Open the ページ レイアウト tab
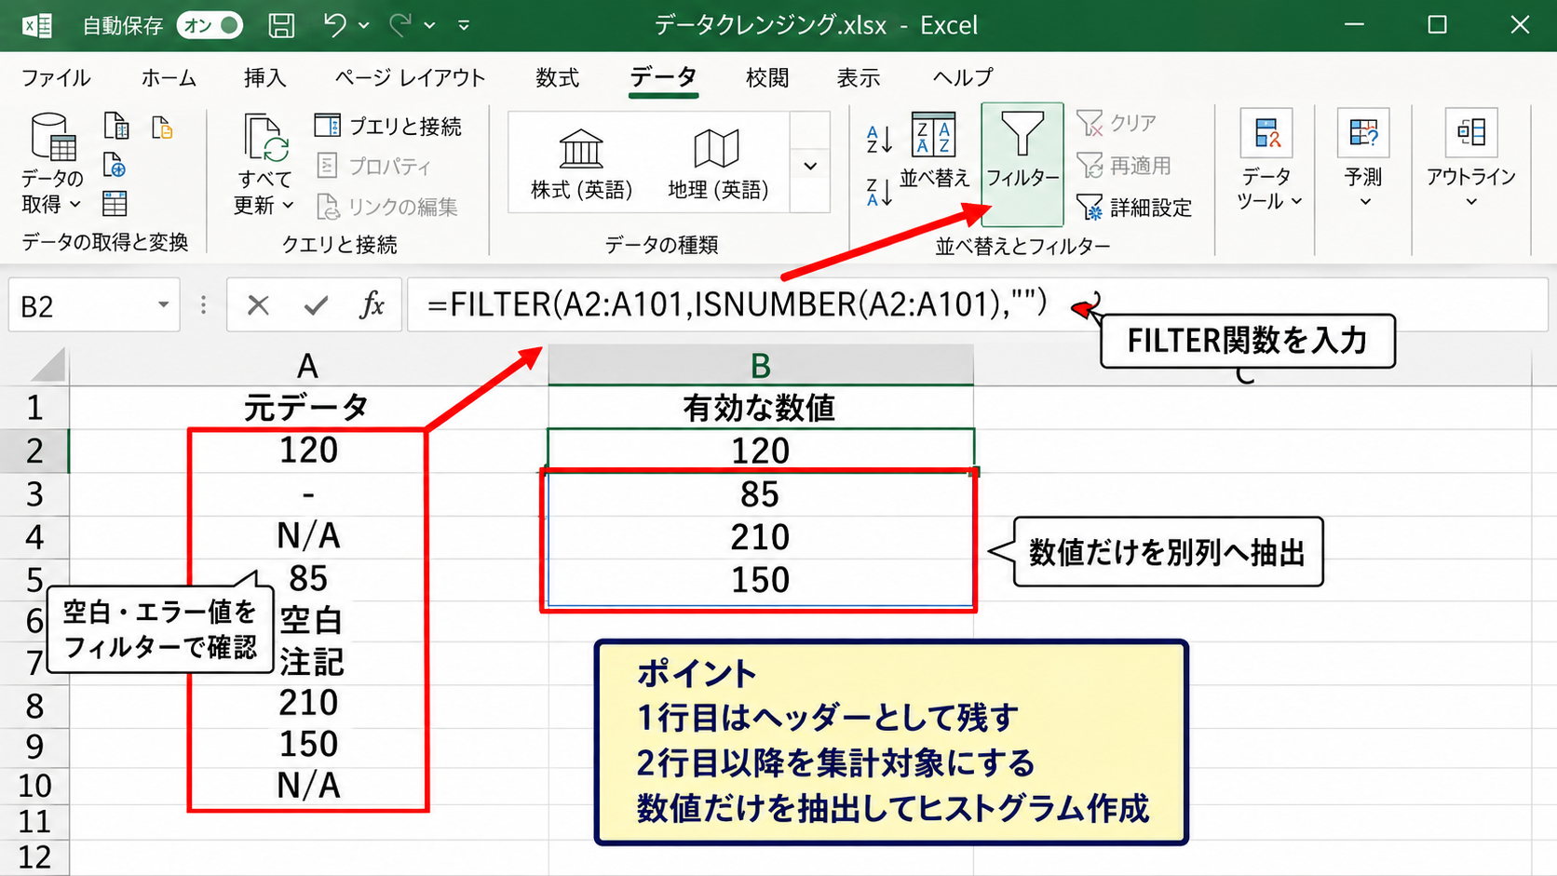 (410, 77)
